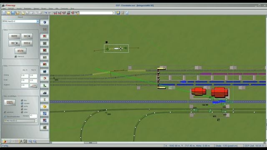Toggle the Elektrisch checkbox
This screenshot has width=267, height=150.
click(16, 57)
